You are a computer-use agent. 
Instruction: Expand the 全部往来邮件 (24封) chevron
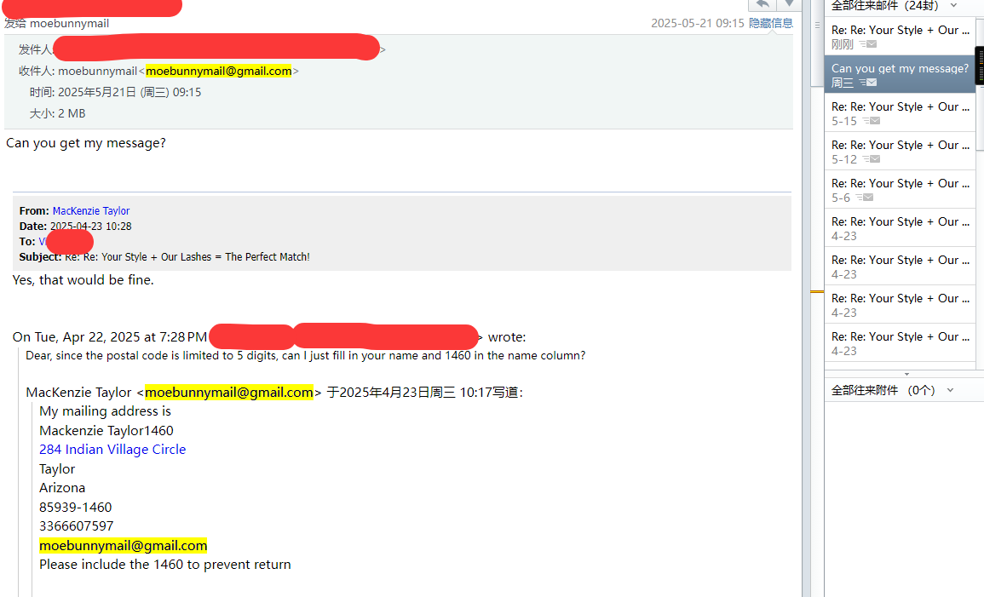pos(953,6)
